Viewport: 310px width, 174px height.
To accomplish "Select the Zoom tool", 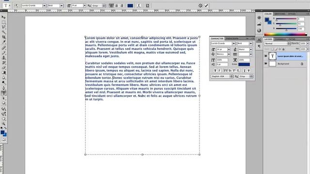I will point(3,124).
